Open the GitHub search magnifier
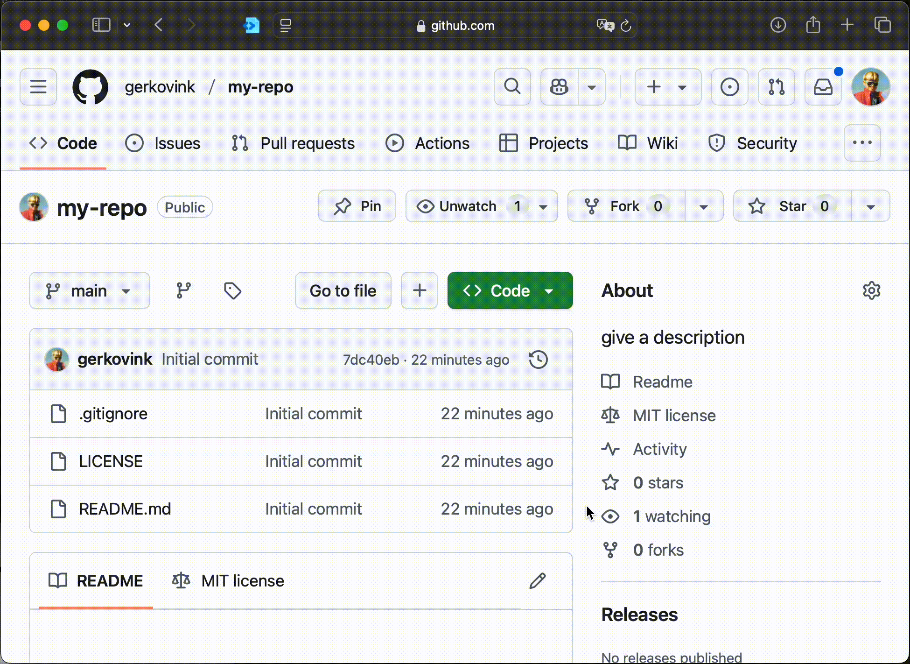 [512, 87]
